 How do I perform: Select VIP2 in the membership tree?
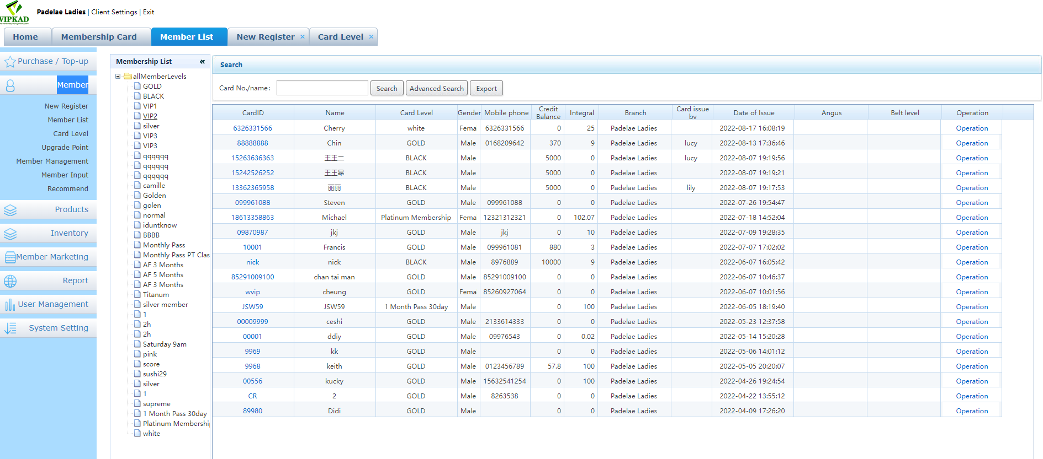pos(150,116)
